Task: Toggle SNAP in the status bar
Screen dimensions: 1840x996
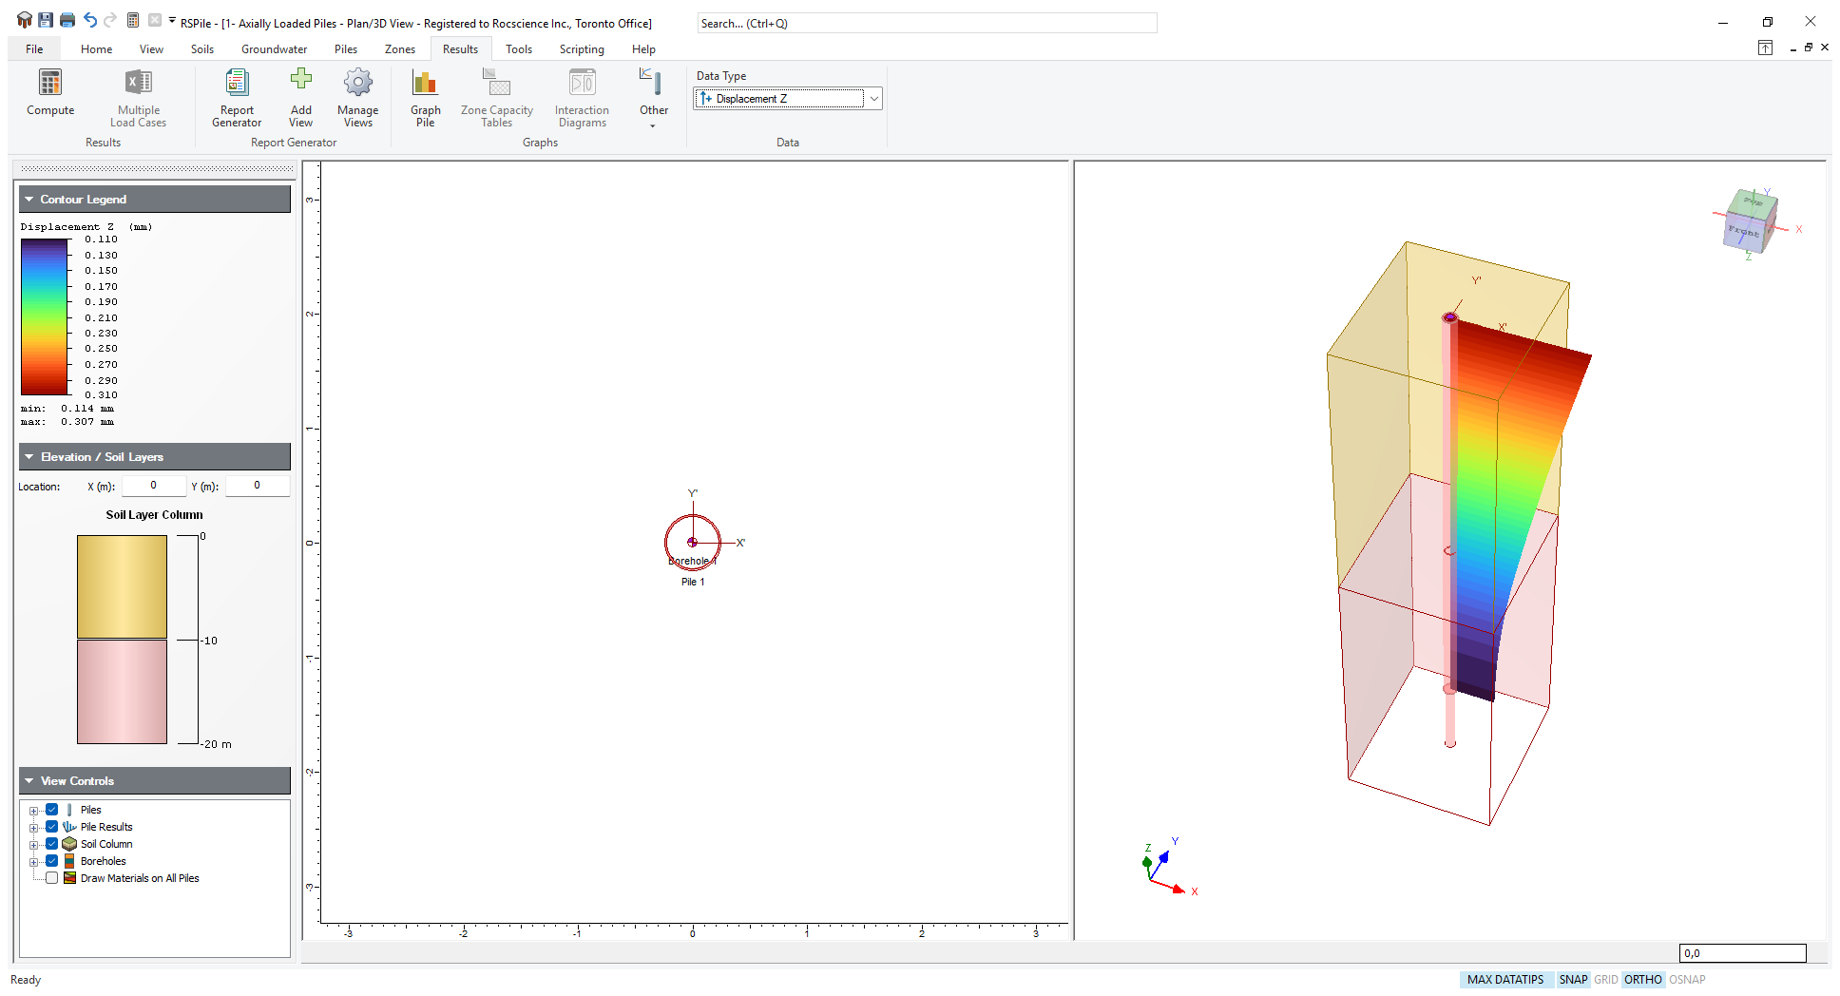Action: point(1573,980)
